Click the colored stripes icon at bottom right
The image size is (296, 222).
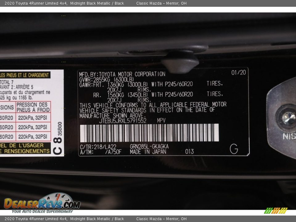pos(276,211)
